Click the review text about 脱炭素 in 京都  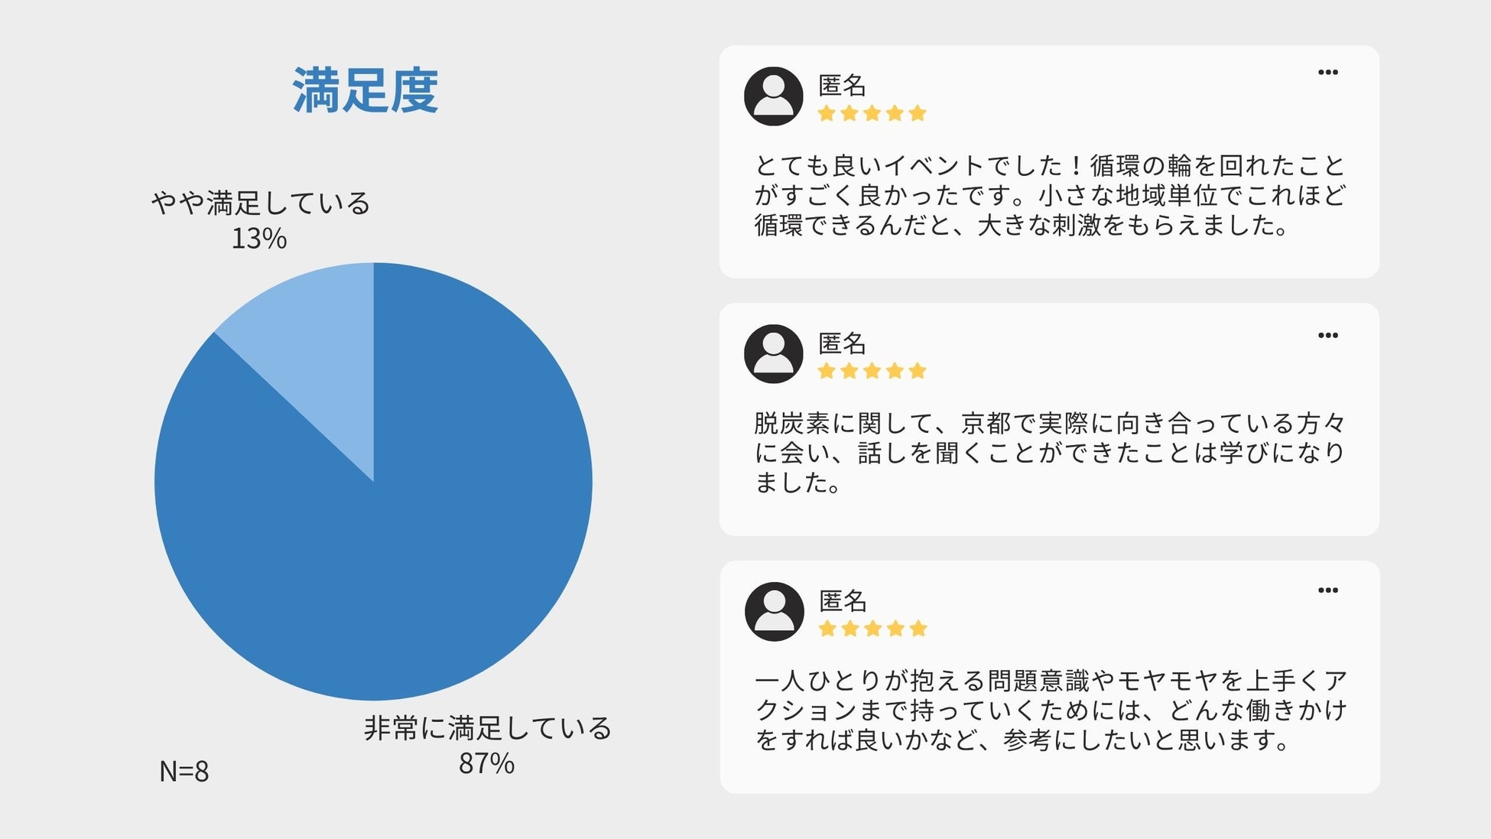tap(1049, 453)
